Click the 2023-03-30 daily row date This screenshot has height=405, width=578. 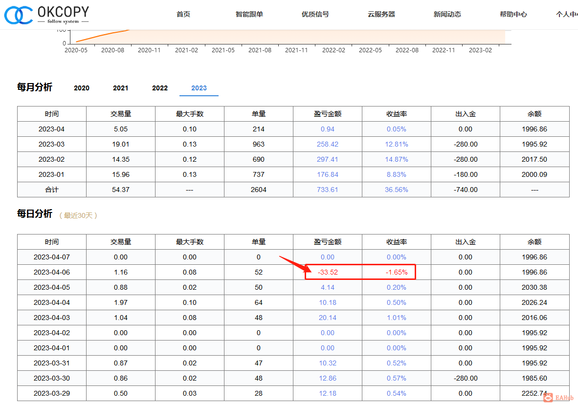tap(52, 378)
